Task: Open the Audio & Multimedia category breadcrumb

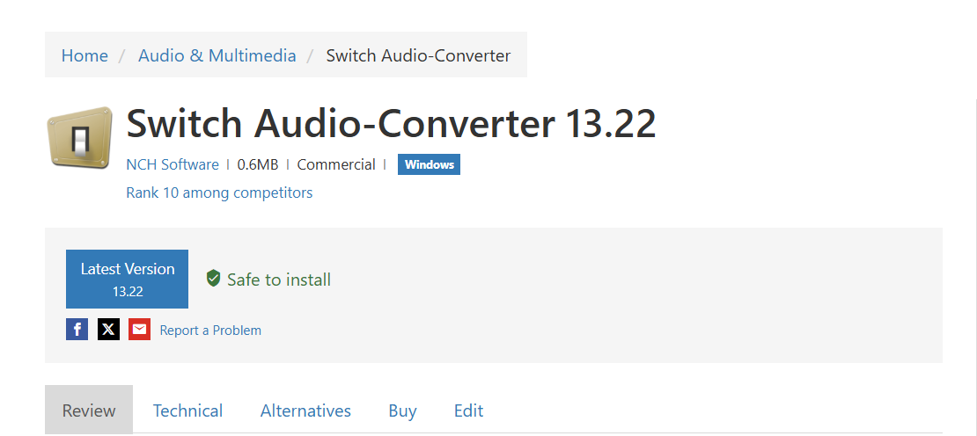Action: coord(217,55)
